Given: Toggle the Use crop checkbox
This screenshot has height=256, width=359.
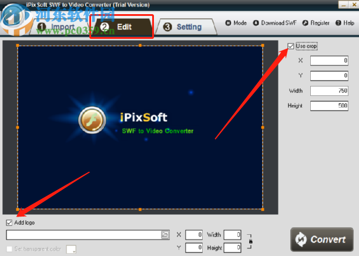Looking at the screenshot, I should click(291, 46).
